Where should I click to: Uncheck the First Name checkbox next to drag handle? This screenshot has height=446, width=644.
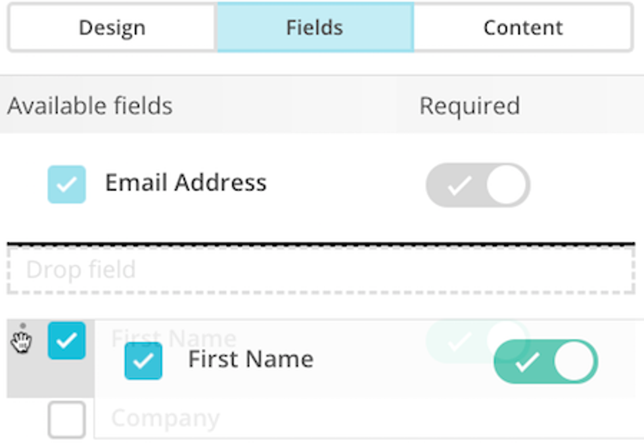tap(66, 340)
